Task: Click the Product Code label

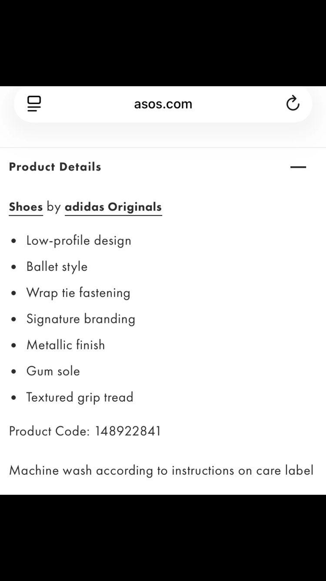Action: pyautogui.click(x=49, y=431)
